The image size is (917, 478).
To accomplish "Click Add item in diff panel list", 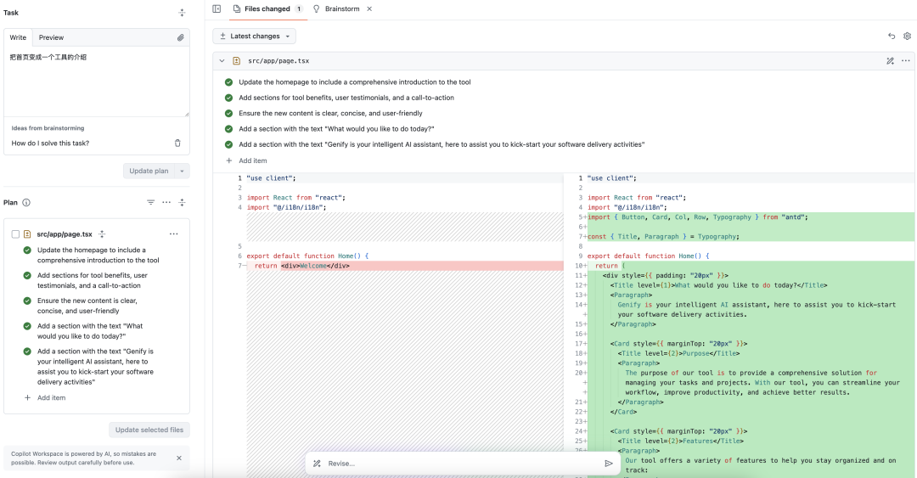I will click(x=253, y=160).
